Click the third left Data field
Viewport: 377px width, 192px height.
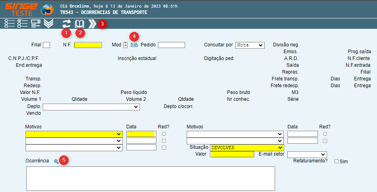(142, 148)
